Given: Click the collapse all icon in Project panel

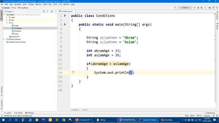Looking at the screenshot, I should [x=47, y=11].
